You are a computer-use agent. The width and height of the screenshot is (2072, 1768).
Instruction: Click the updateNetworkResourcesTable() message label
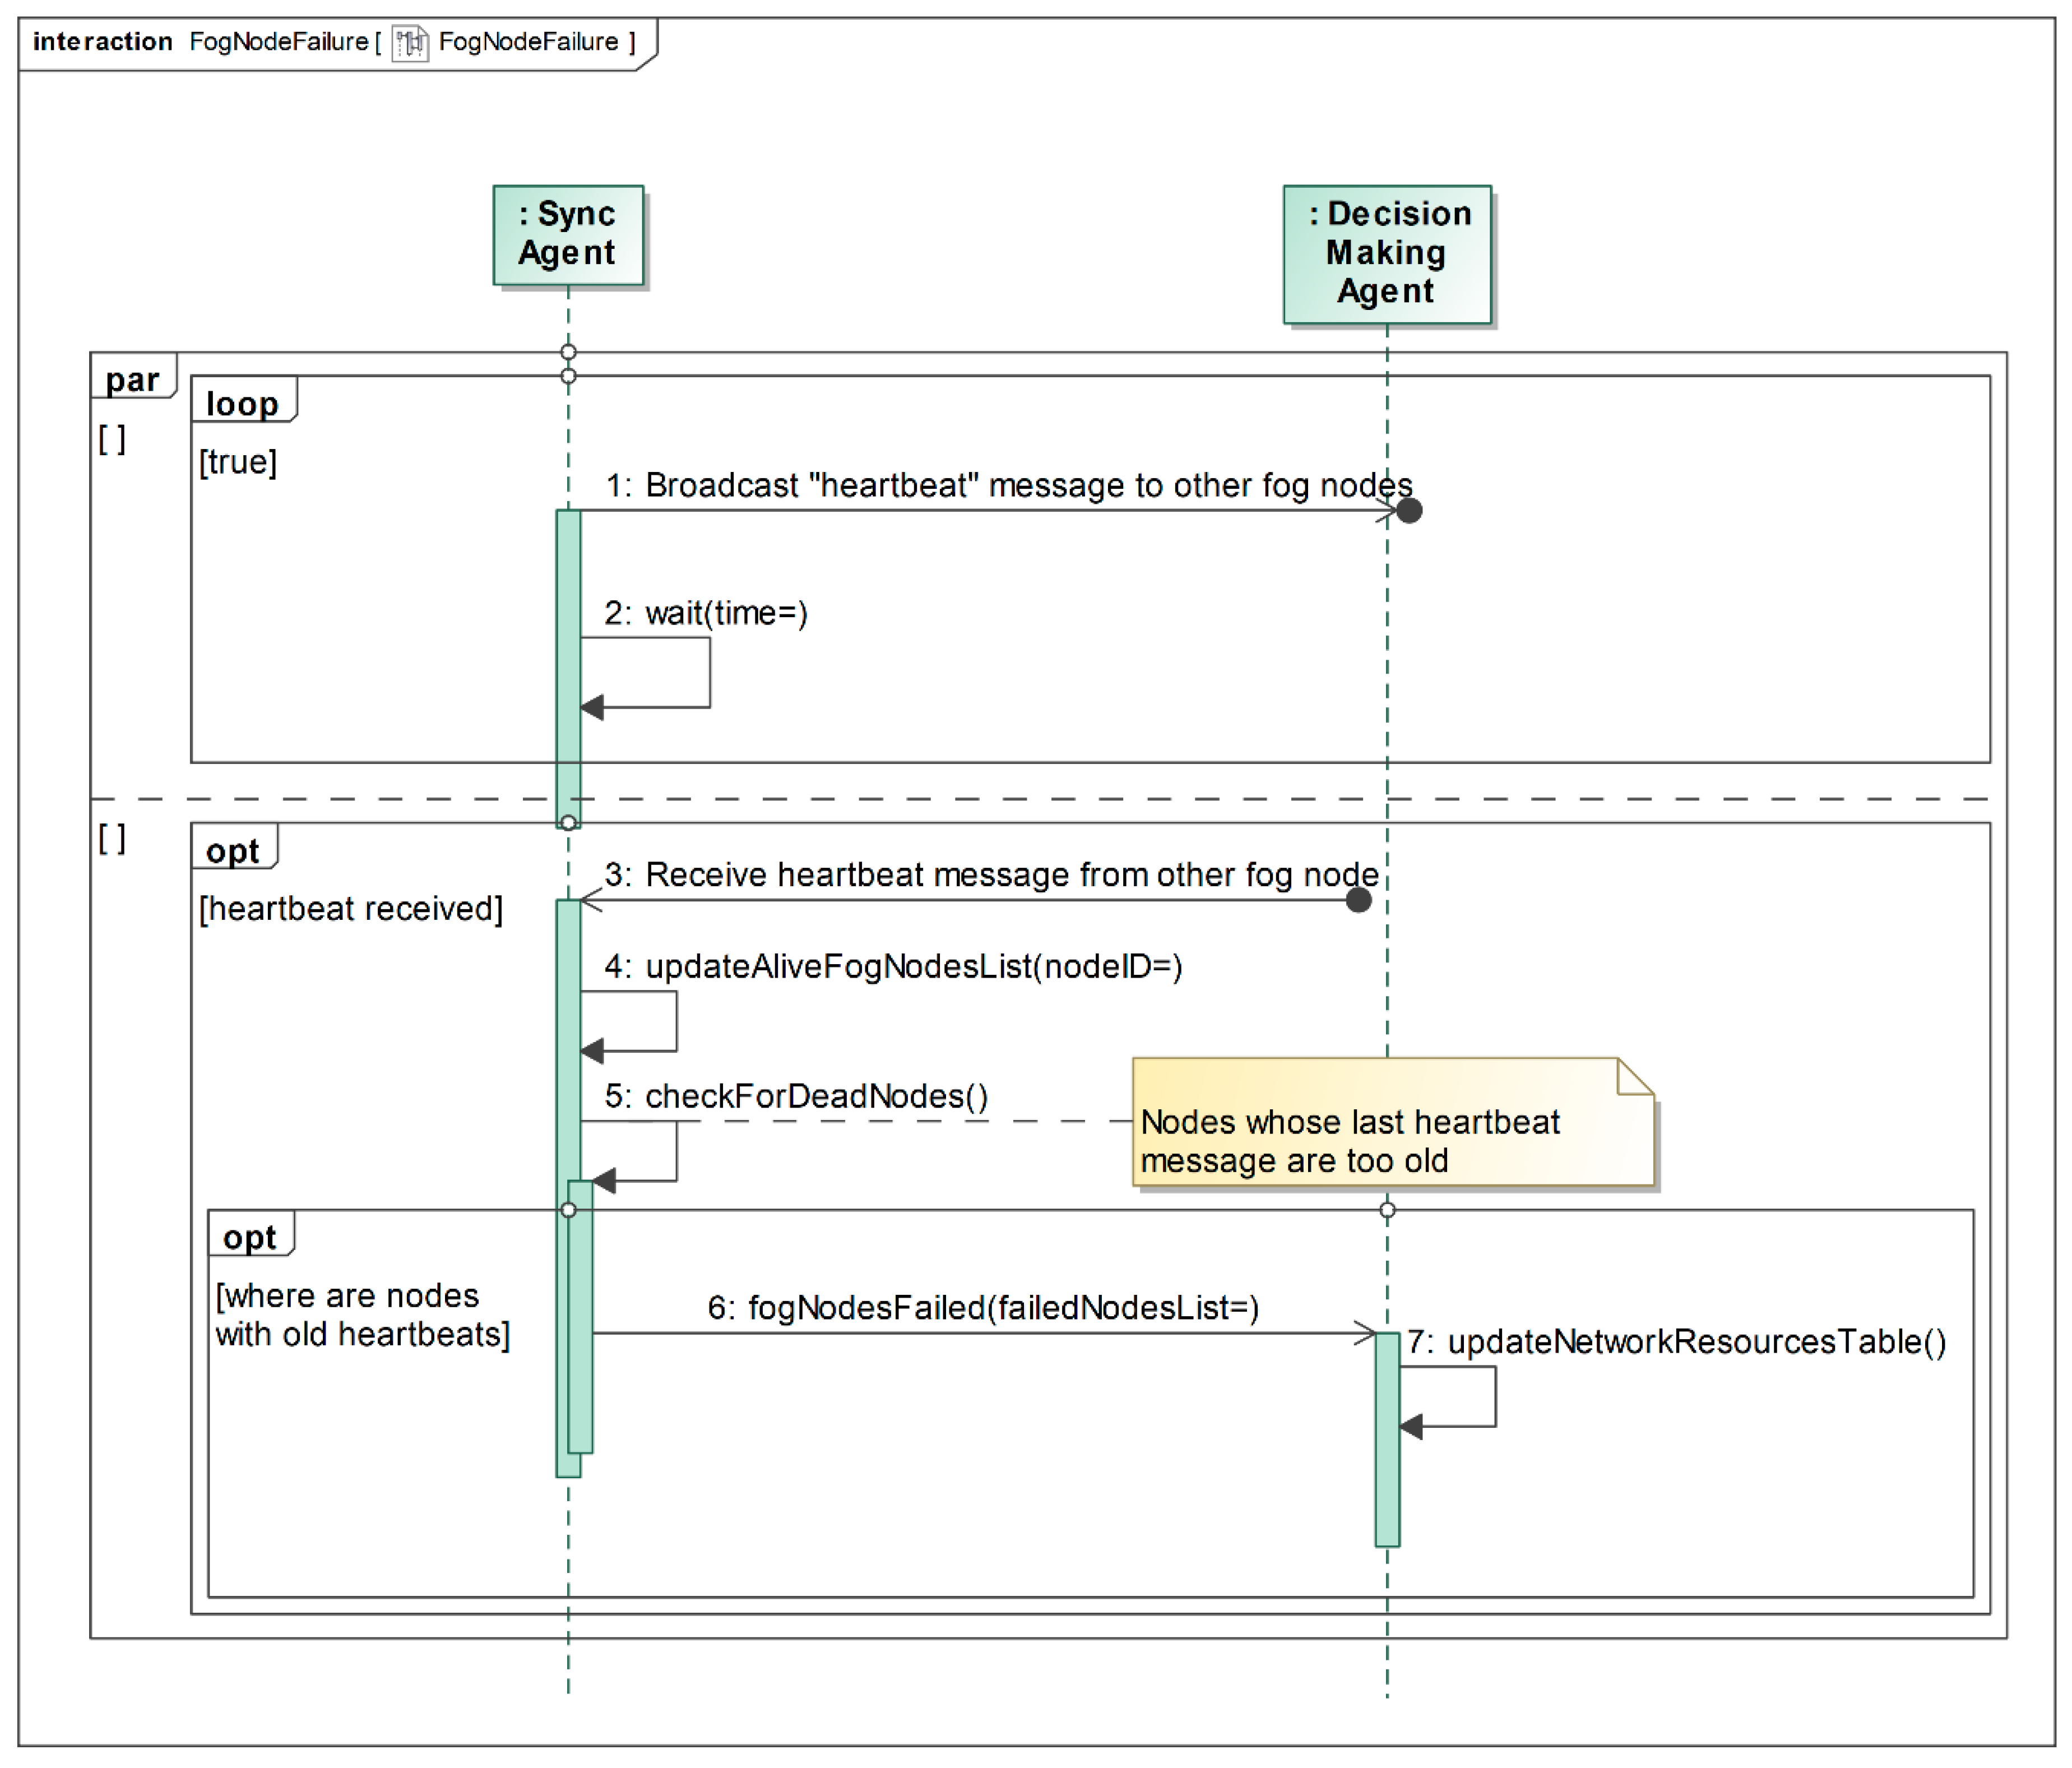(1676, 1342)
